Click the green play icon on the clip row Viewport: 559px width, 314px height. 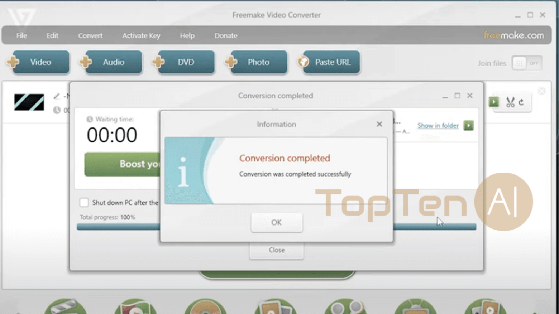pyautogui.click(x=494, y=102)
